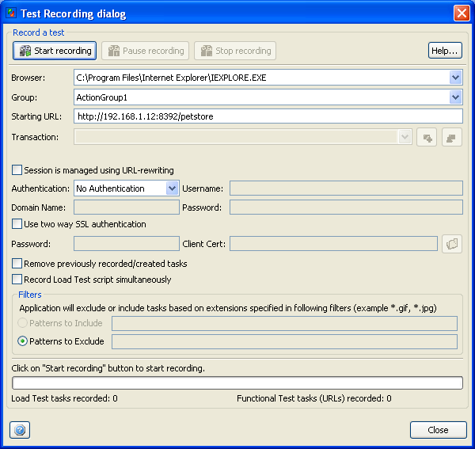
Task: Select the Patterns to Exclude radio button
Action: 23,342
